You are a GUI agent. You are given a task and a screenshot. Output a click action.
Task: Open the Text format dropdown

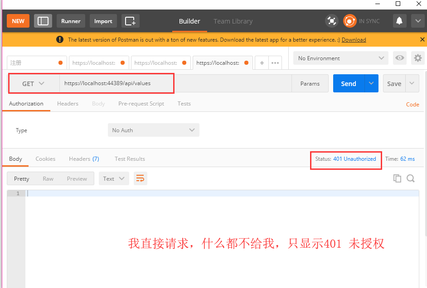(x=114, y=178)
